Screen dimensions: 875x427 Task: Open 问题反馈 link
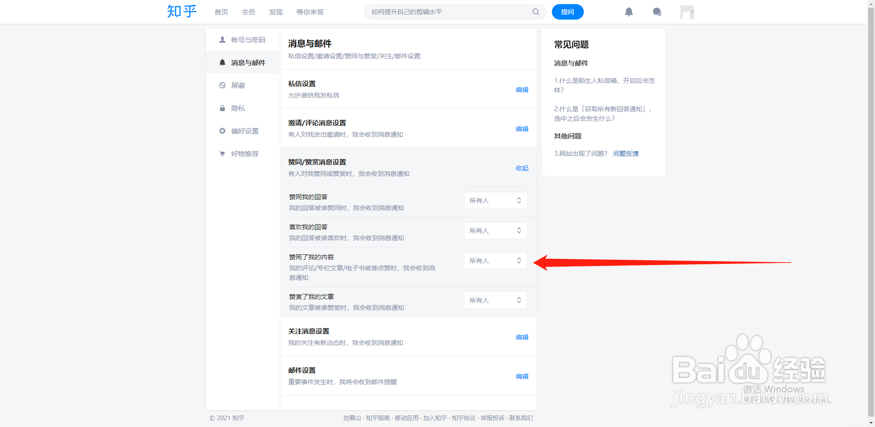tap(626, 154)
